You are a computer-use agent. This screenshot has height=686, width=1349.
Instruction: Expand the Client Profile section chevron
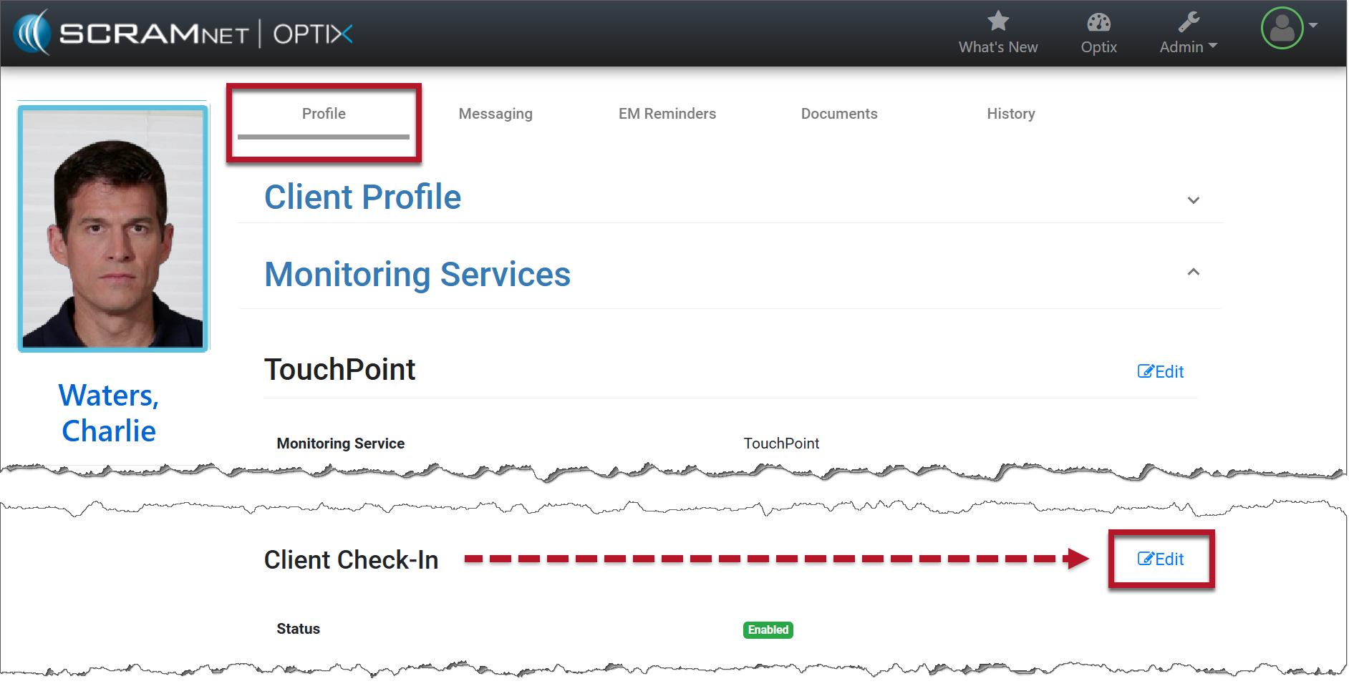click(x=1193, y=200)
